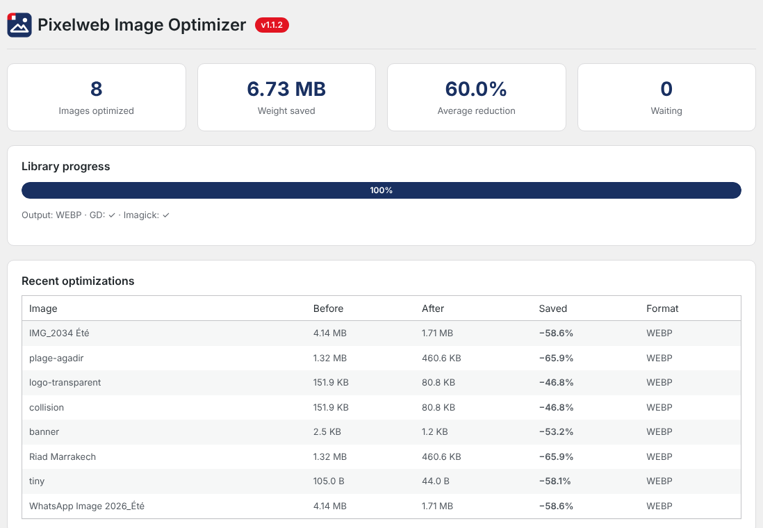Screen dimensions: 763x528
Task: Select the collision image name
Action: click(x=47, y=407)
